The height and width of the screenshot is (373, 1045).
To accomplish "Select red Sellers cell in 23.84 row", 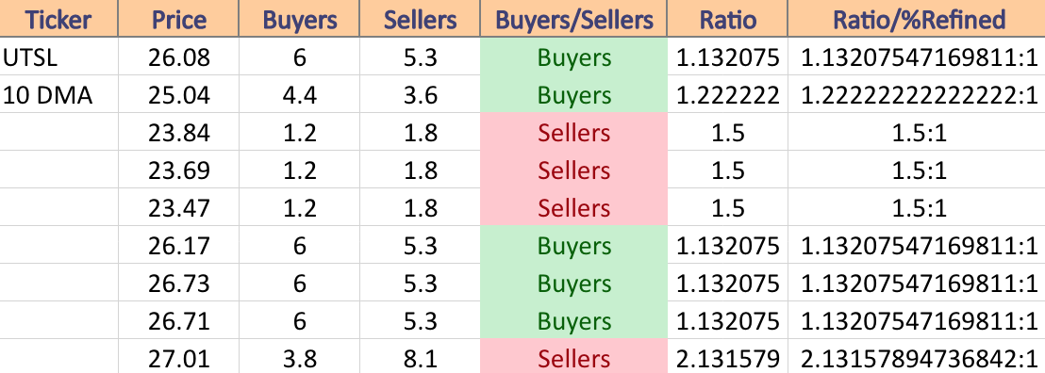I will coord(573,132).
